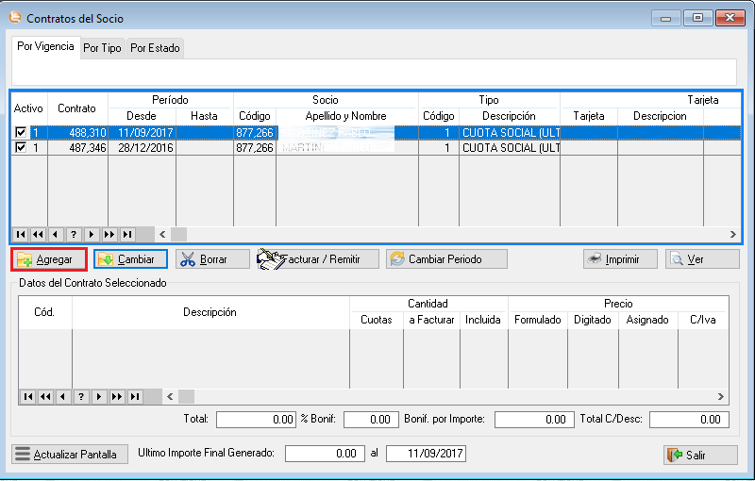The height and width of the screenshot is (481, 755).
Task: Select the Por Vigencia tab
Action: (x=45, y=47)
